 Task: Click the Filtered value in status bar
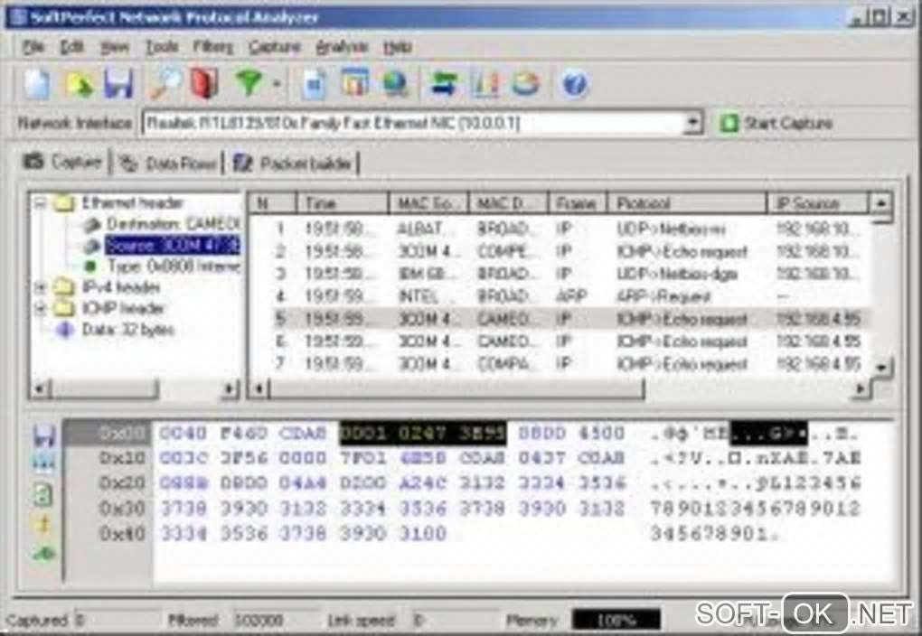coord(259,620)
